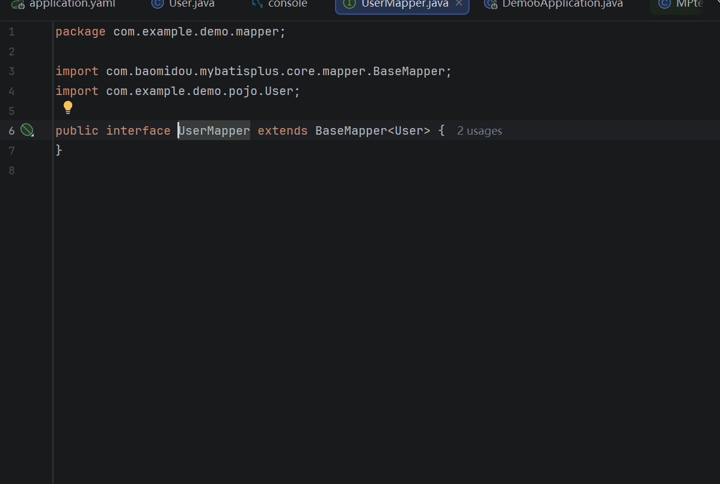Close the UserMapper.java tab
This screenshot has height=484, width=720.
pyautogui.click(x=459, y=4)
